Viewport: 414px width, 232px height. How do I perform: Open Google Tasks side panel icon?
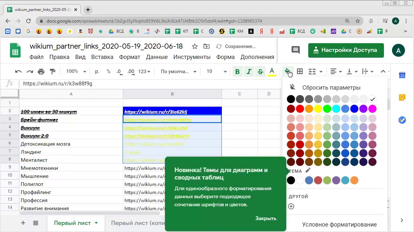pos(402,120)
